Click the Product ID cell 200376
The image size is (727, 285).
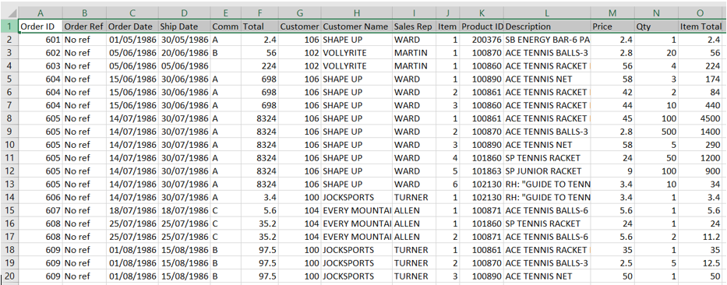point(482,40)
